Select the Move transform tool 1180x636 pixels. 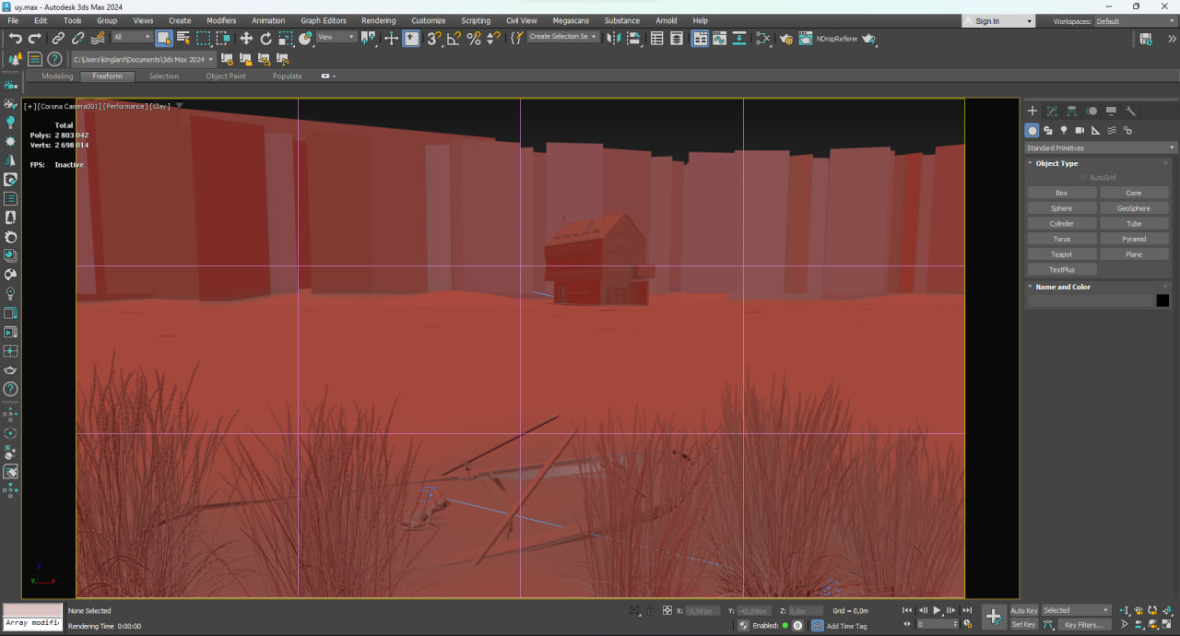coord(246,38)
